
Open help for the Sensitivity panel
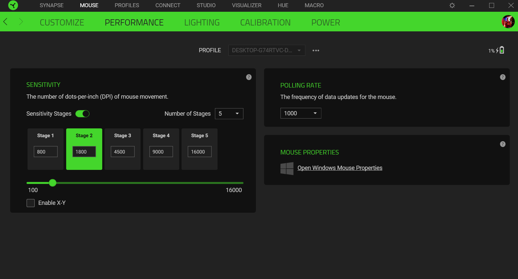point(249,77)
